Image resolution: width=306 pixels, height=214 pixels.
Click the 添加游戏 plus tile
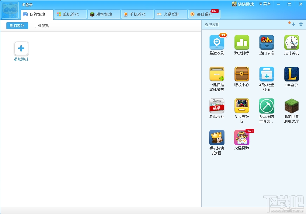click(x=21, y=48)
